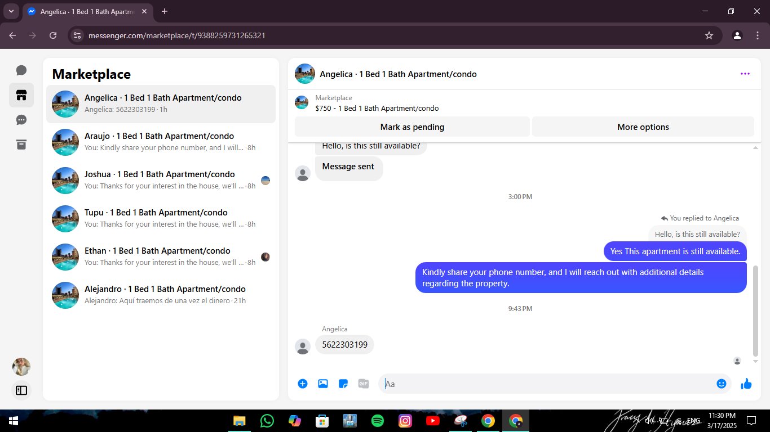Open Tupu apartment conversation
Viewport: 770px width, 432px height.
point(161,219)
